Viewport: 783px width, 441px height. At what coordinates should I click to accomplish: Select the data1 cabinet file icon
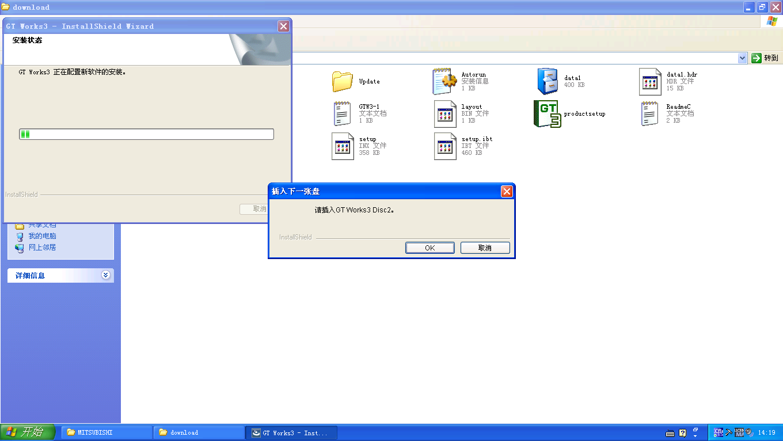click(x=547, y=82)
